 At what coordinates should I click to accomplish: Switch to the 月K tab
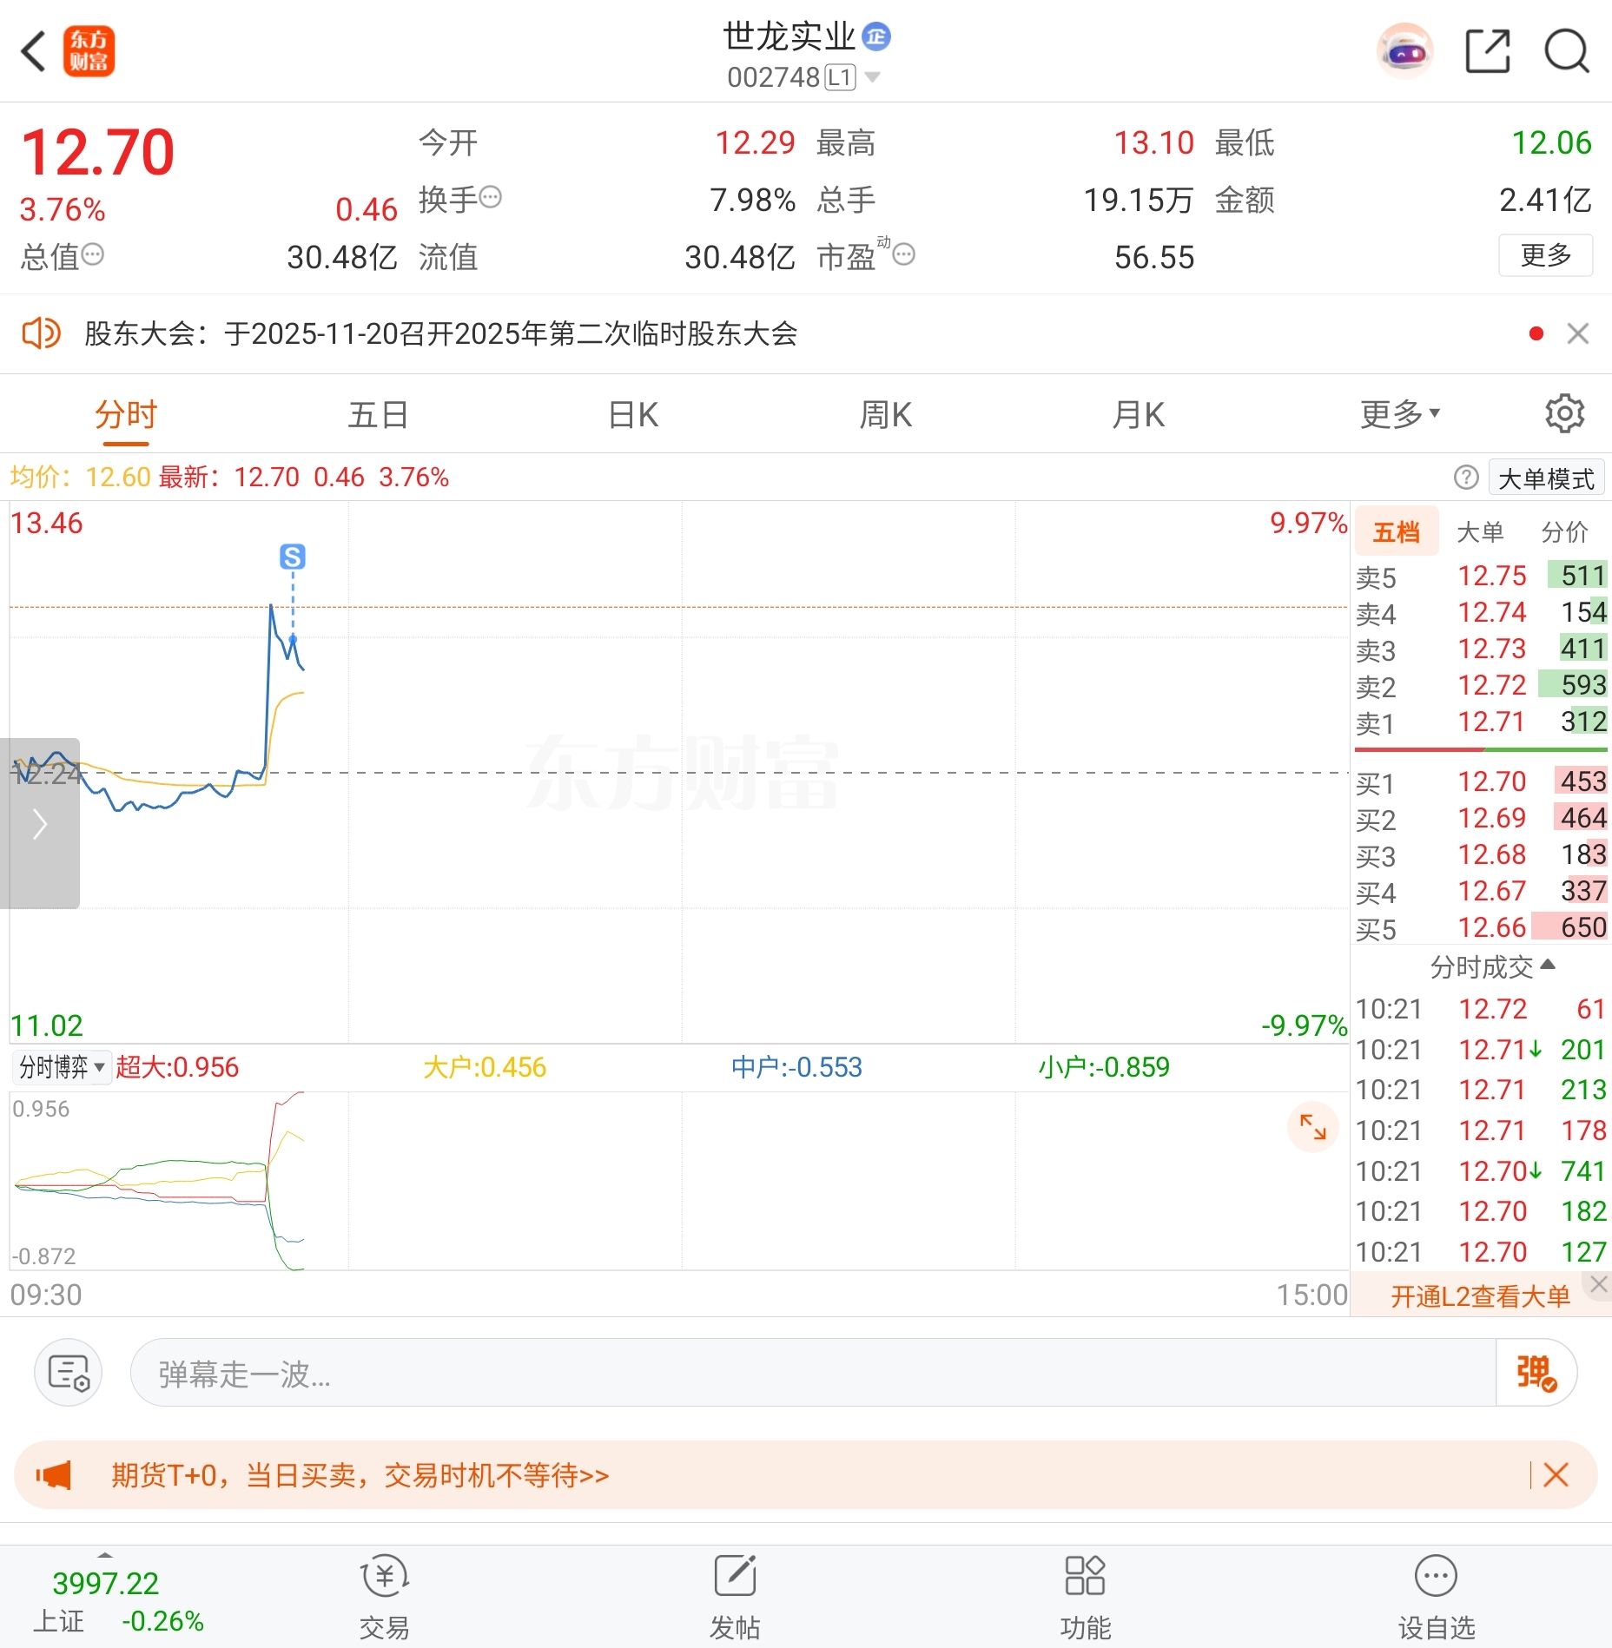[1138, 415]
